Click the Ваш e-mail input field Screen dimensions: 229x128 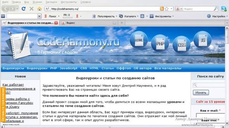(210, 115)
